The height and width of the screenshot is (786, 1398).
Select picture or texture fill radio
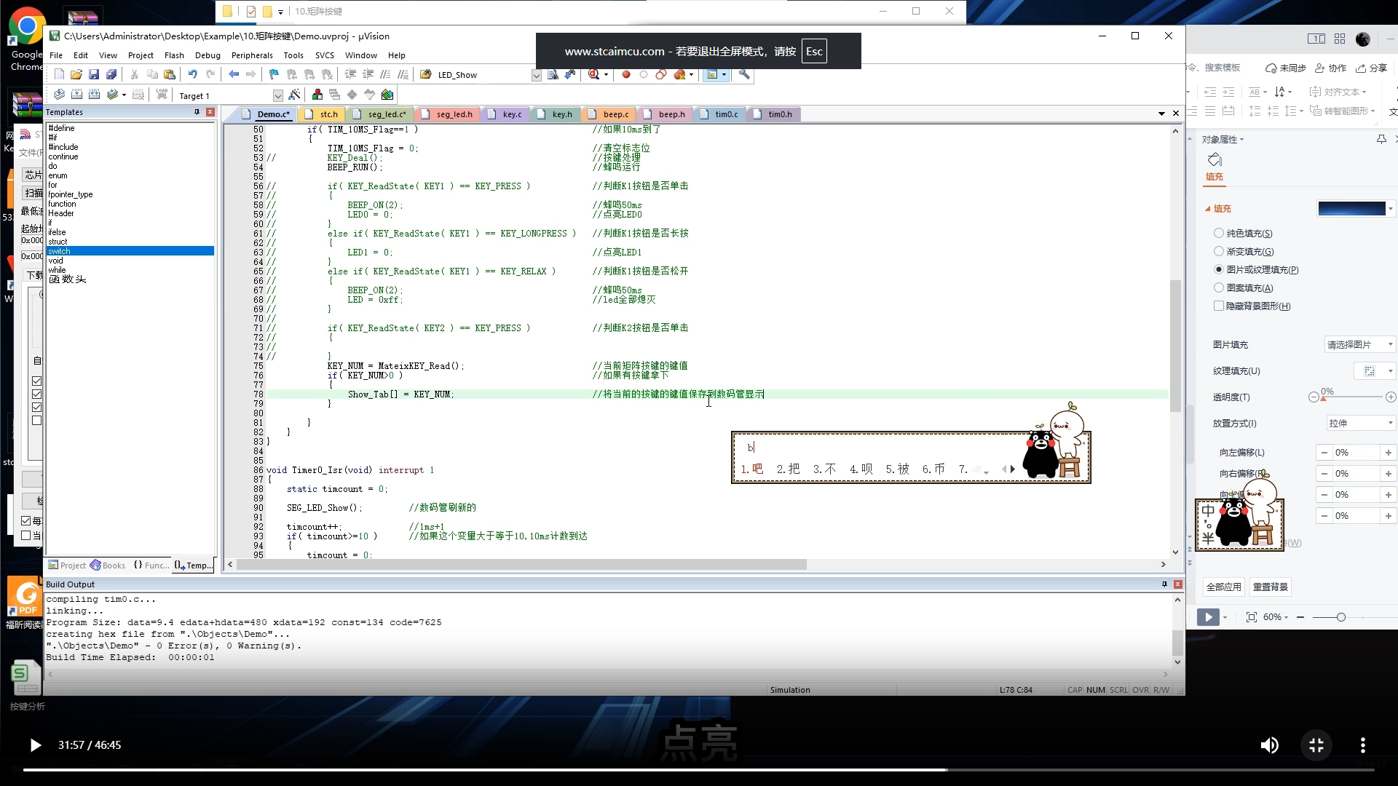pyautogui.click(x=1219, y=269)
